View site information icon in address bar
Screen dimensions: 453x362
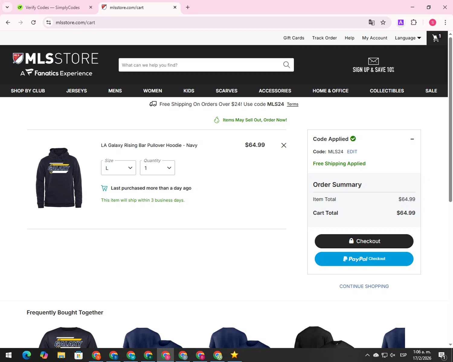tap(49, 22)
